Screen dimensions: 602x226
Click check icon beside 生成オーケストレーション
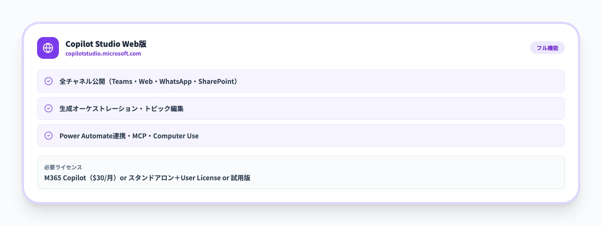tap(49, 108)
